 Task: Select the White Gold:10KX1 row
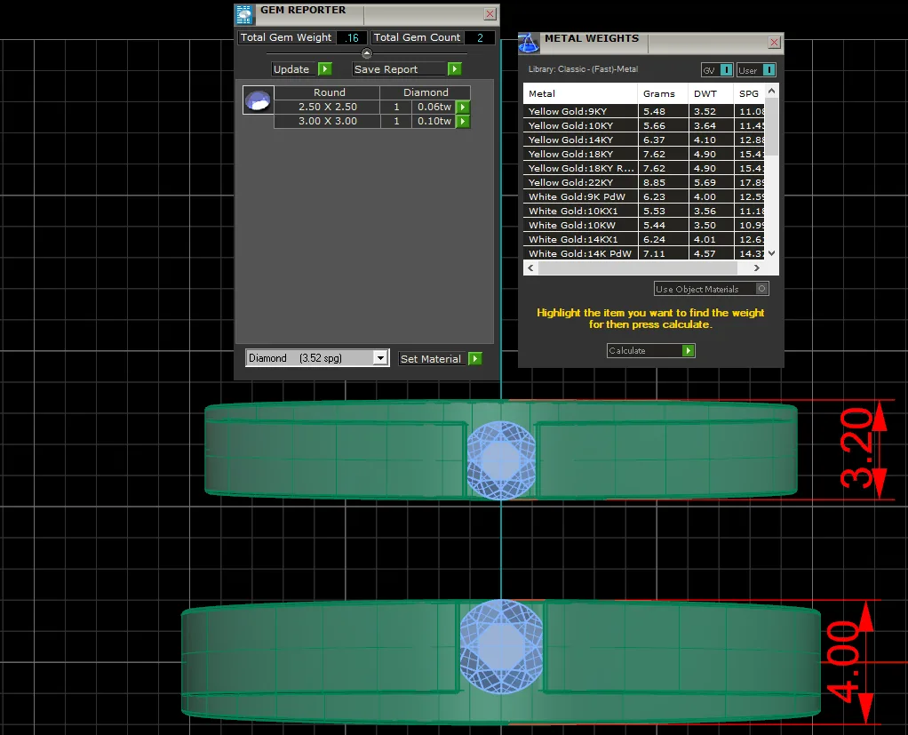point(644,211)
